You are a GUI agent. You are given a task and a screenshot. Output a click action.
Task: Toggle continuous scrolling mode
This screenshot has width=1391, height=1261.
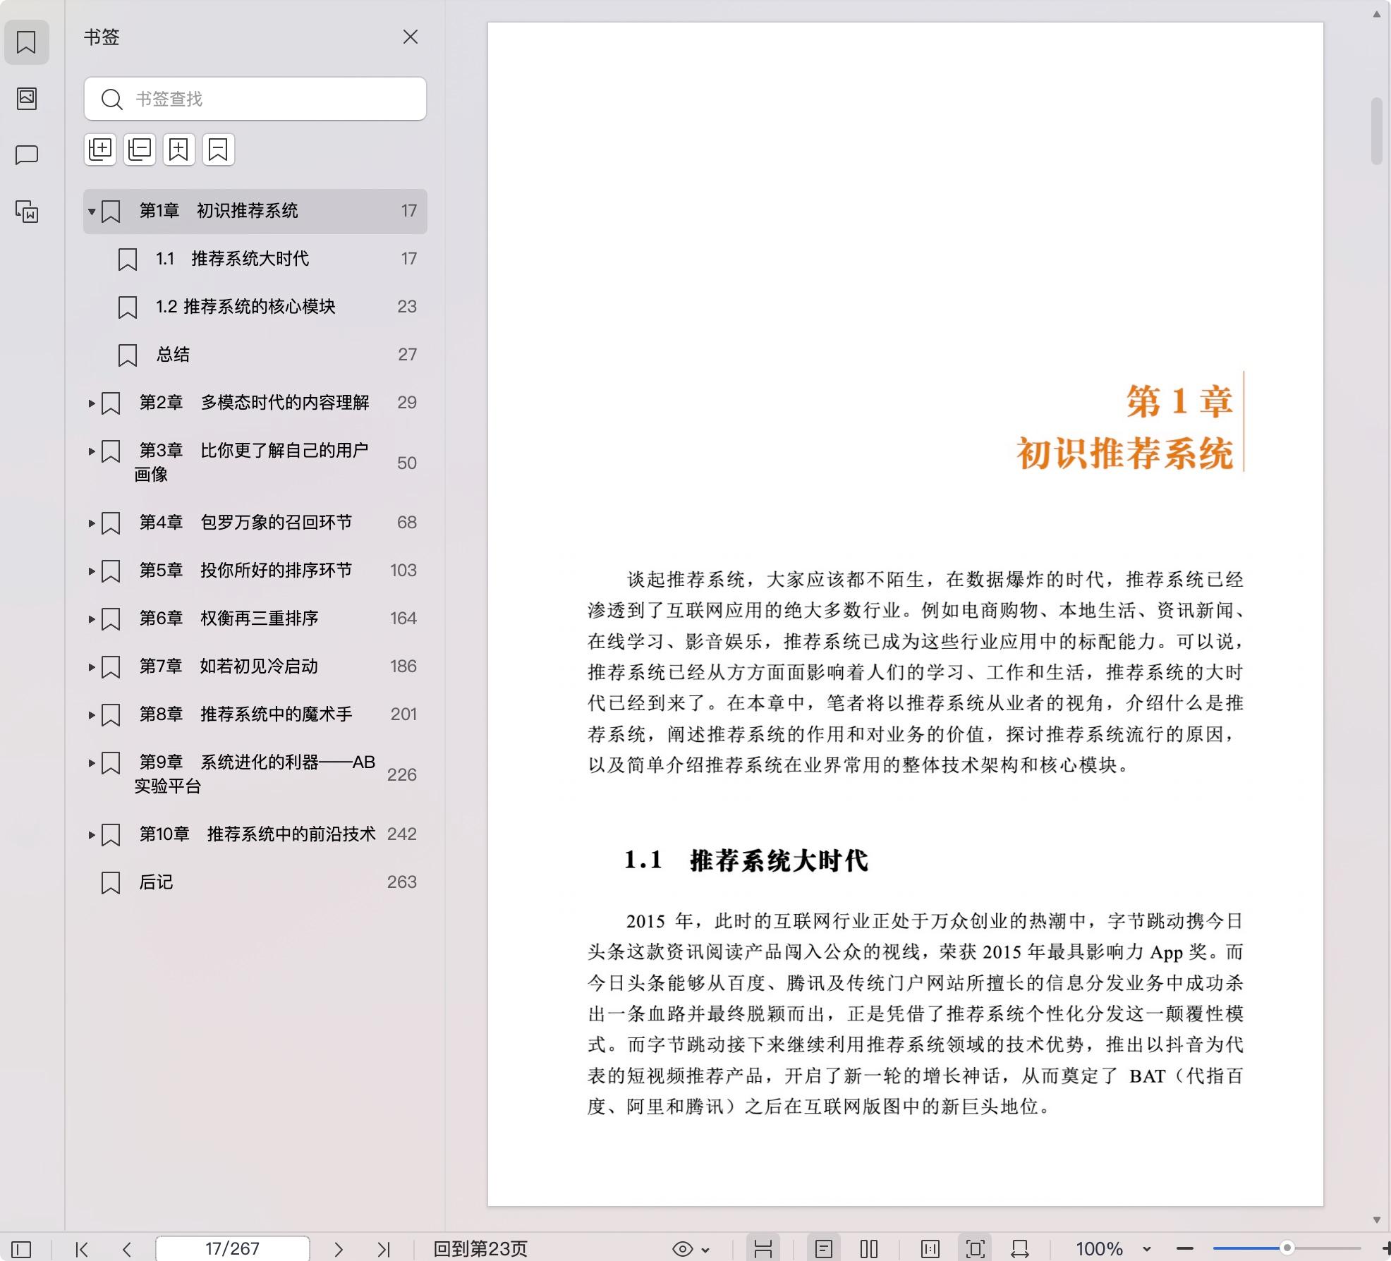763,1249
